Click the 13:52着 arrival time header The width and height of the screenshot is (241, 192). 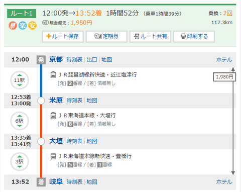[x=89, y=13]
